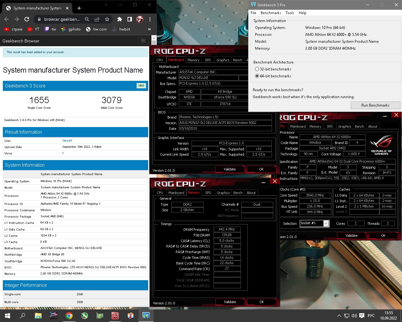Open the Geekbench Tools menu
The image size is (402, 322).
click(x=290, y=13)
